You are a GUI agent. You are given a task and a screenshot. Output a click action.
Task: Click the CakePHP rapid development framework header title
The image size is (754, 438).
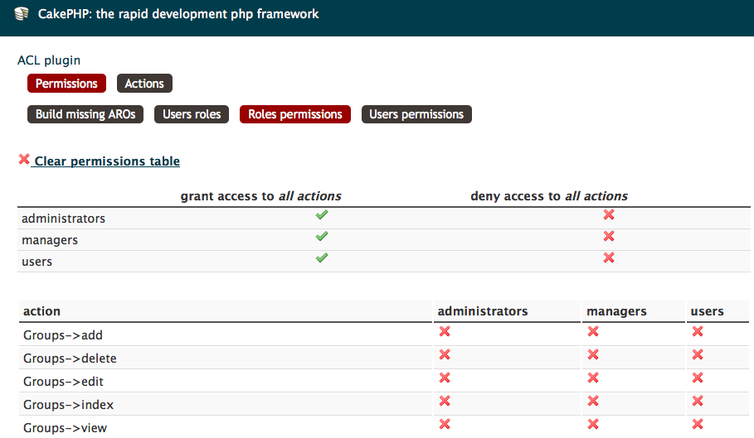[178, 14]
